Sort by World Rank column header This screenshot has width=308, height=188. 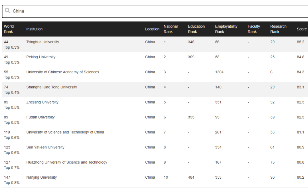[x=9, y=29]
